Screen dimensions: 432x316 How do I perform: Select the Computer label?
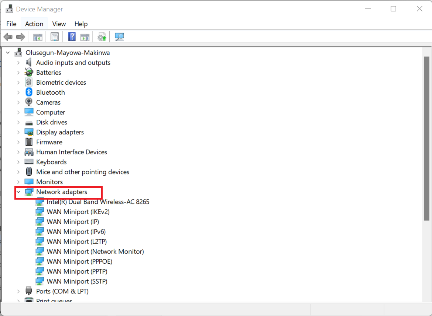tap(51, 112)
